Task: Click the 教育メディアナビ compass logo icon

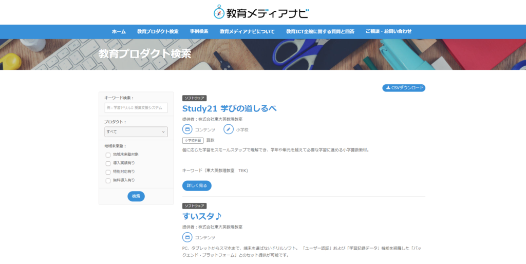Action: pyautogui.click(x=219, y=12)
